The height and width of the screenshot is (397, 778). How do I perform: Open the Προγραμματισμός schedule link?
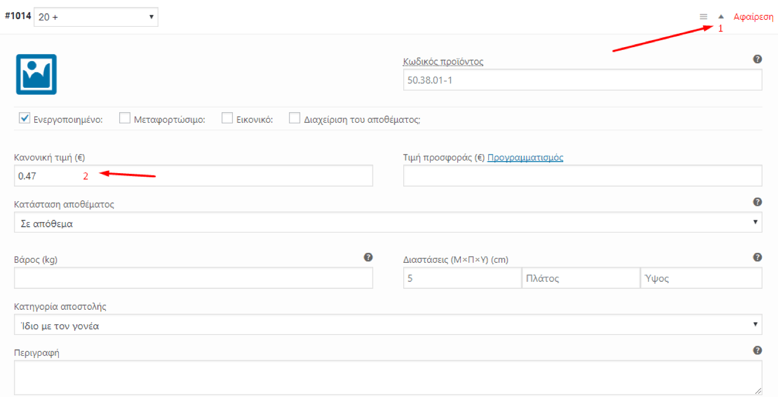[x=525, y=158]
